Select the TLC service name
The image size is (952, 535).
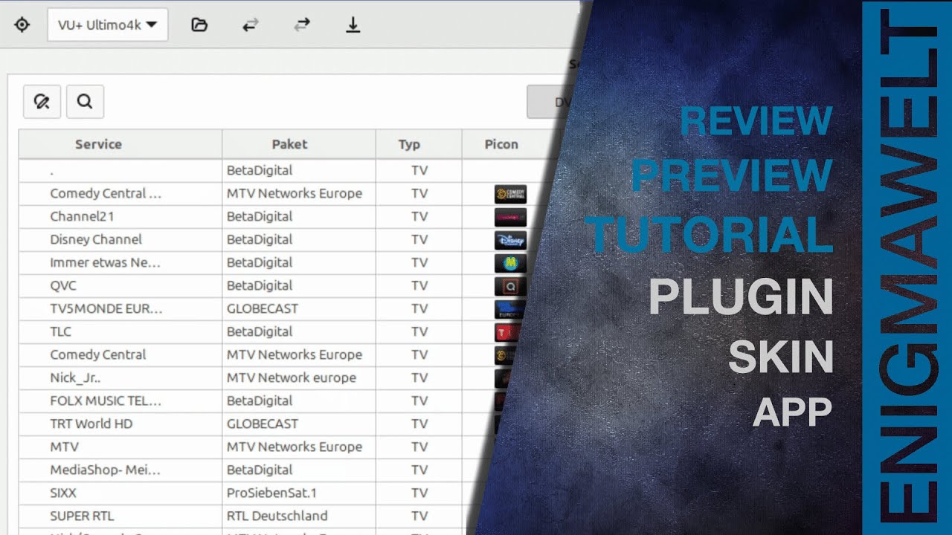coord(61,331)
